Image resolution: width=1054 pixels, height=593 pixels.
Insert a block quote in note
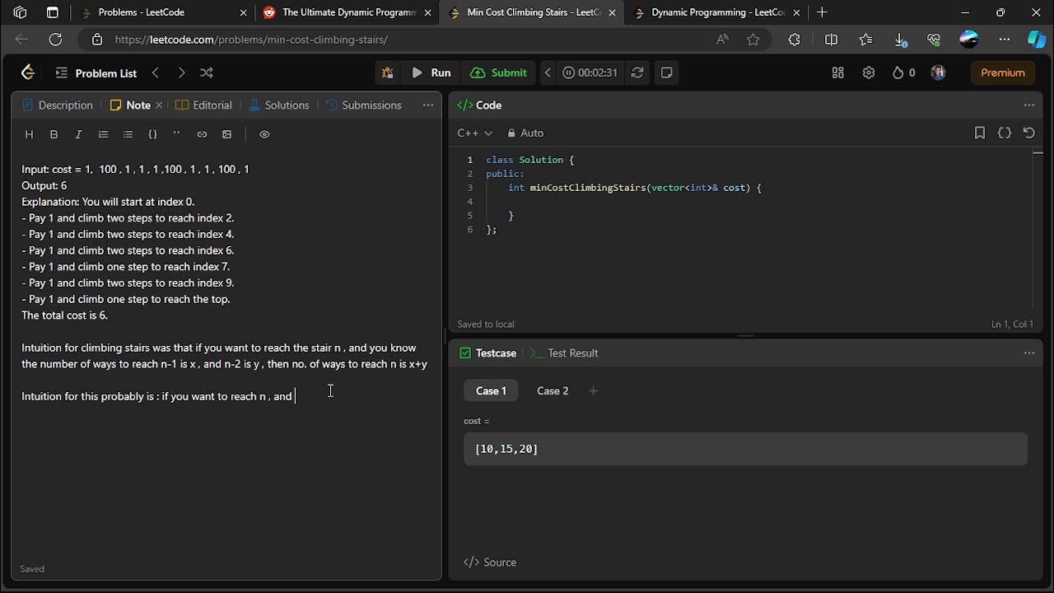click(176, 134)
